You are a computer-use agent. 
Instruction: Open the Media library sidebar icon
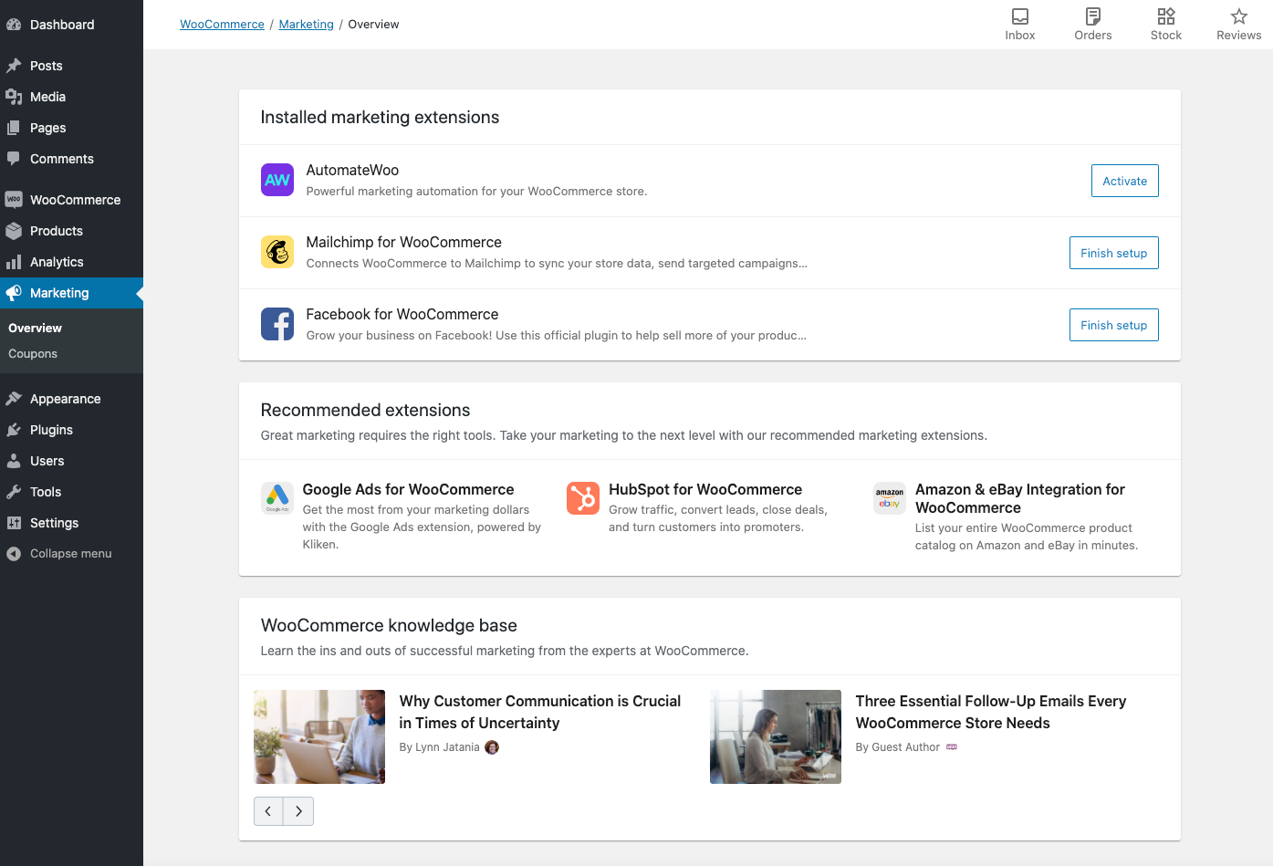pyautogui.click(x=16, y=97)
